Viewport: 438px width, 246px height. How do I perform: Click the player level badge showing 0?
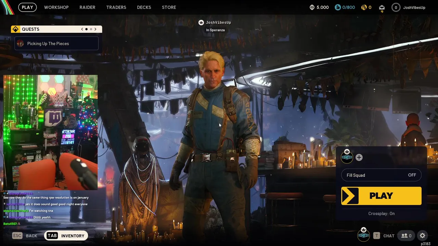tap(396, 7)
